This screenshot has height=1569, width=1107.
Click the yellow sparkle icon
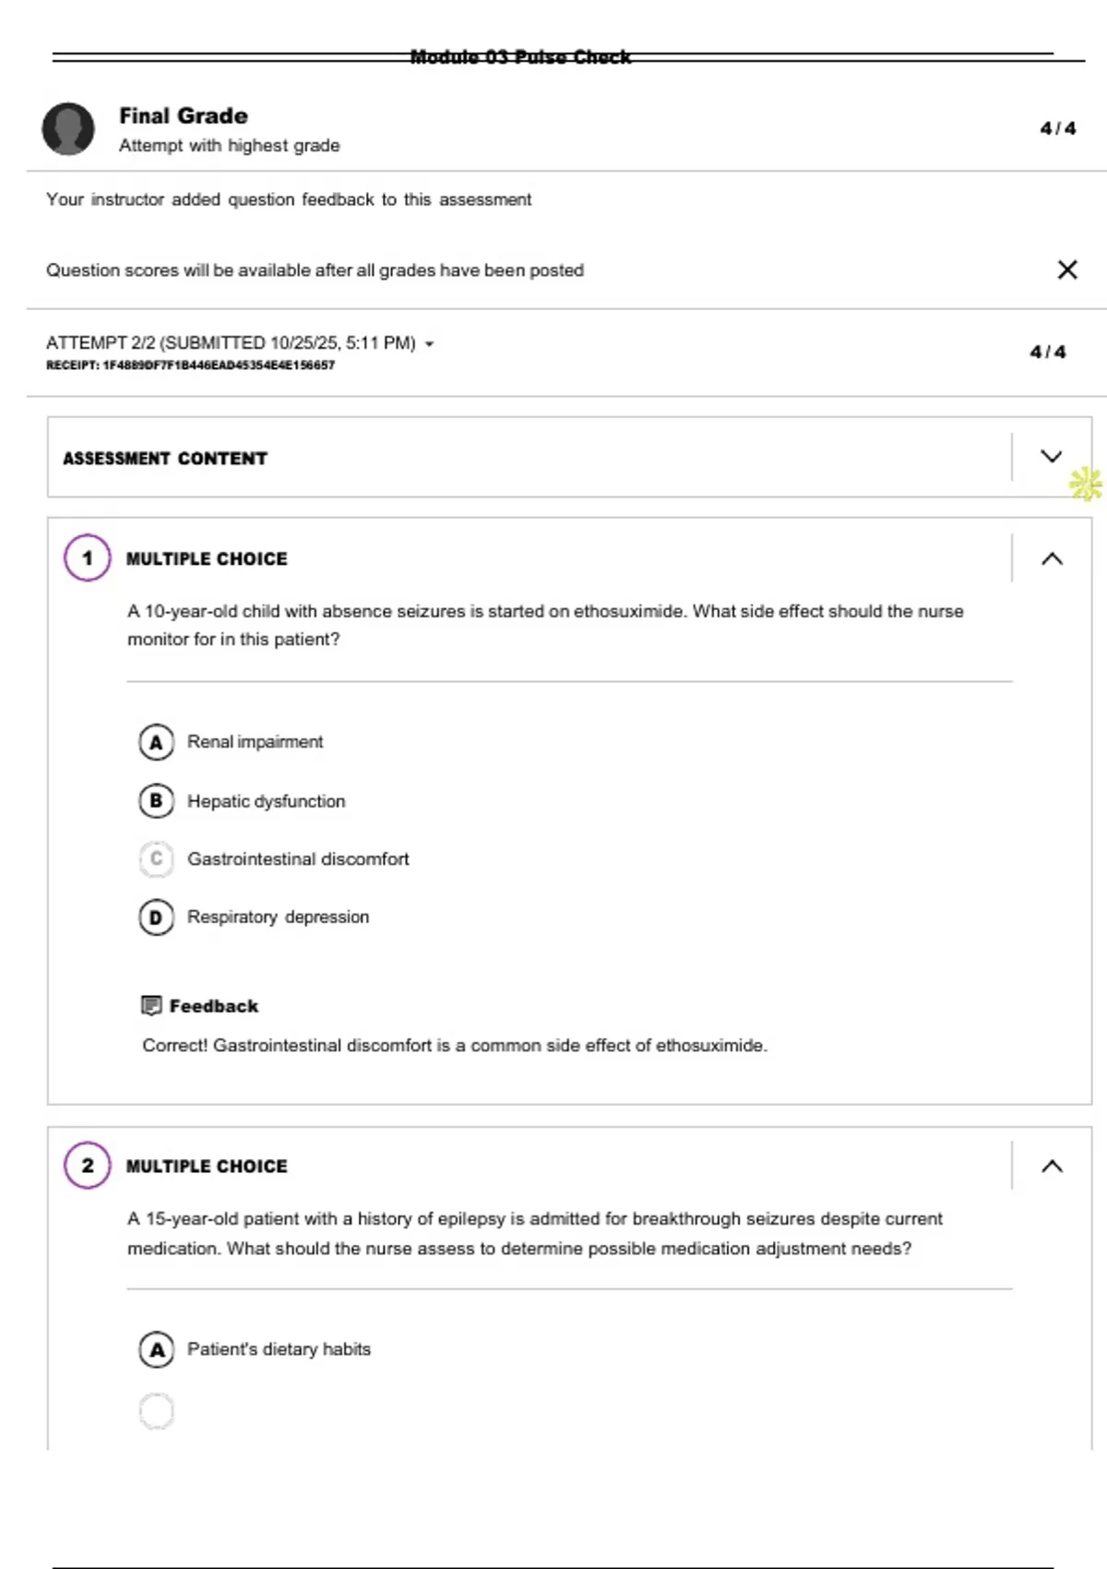(1086, 484)
